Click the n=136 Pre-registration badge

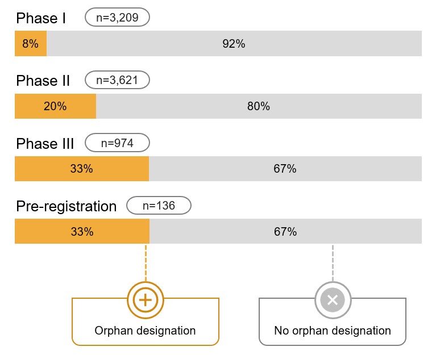(x=159, y=205)
